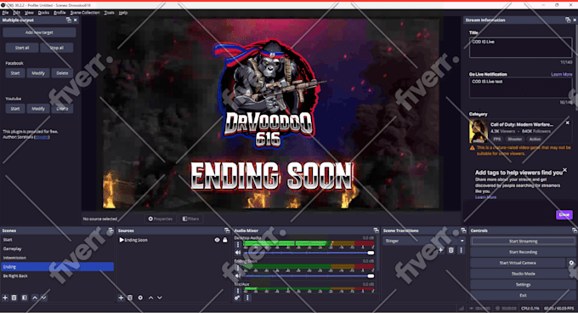Viewport: 578px width, 313px height.
Task: Delete the Facebook target
Action: 62,73
